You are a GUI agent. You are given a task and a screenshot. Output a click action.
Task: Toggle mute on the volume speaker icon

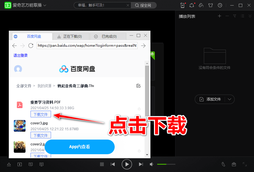point(151,164)
